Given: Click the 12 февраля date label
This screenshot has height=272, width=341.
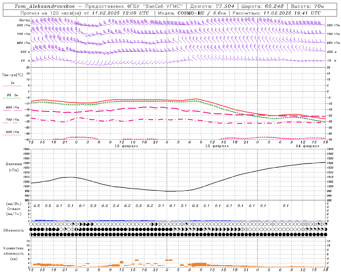Looking at the screenshot, I should (126, 146).
